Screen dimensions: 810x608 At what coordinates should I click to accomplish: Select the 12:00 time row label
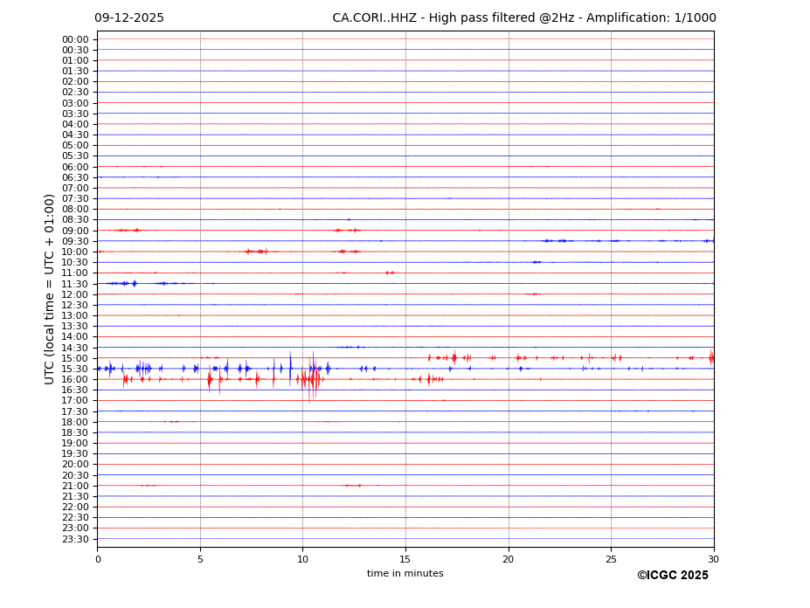pos(75,294)
